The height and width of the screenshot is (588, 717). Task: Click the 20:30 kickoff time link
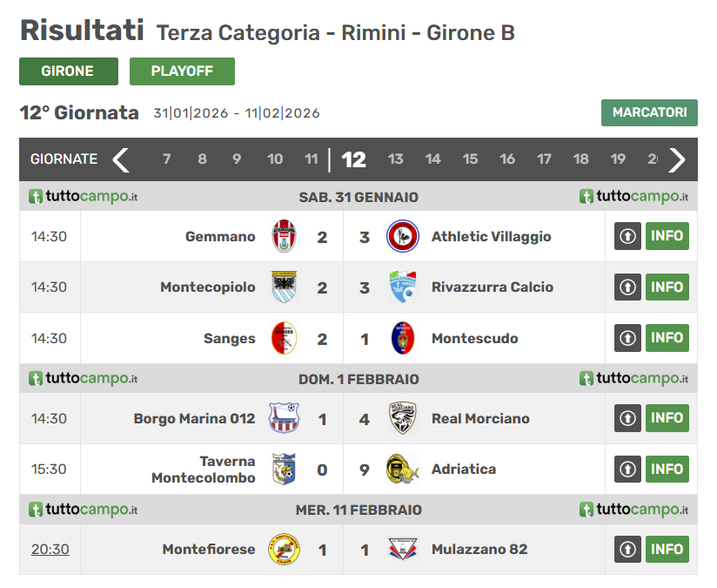[50, 549]
